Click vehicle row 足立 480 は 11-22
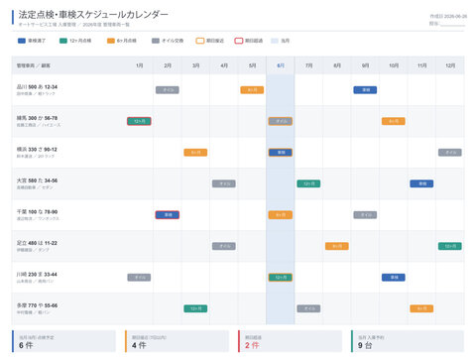This screenshot has width=476, height=357. (238, 246)
